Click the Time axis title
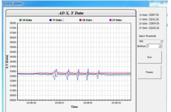 pyautogui.click(x=74, y=107)
